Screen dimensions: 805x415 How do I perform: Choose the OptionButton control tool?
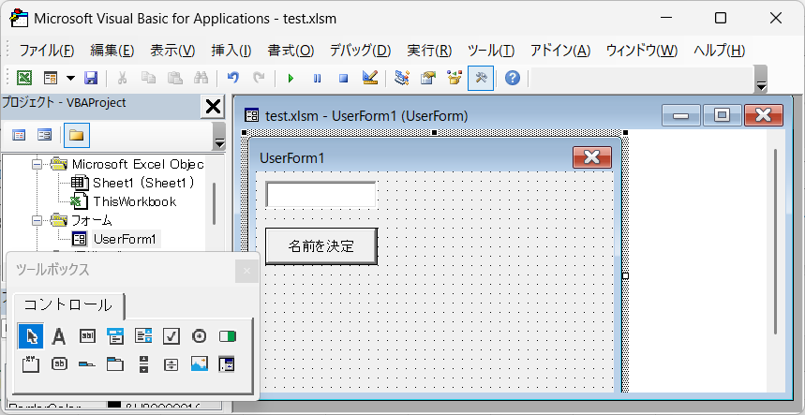[x=200, y=336]
